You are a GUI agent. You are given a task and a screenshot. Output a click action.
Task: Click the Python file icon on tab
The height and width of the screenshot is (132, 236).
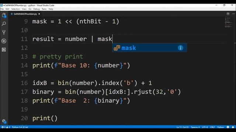coord(11,14)
